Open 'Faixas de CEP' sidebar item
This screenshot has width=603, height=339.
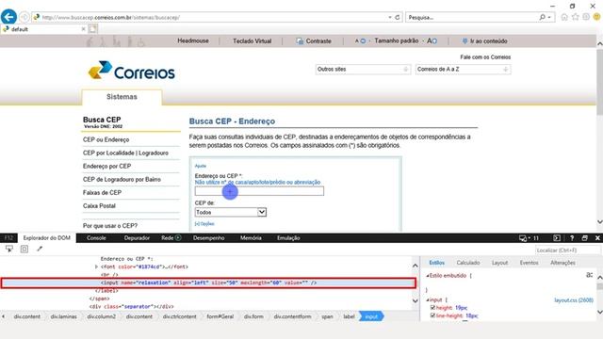coord(102,192)
